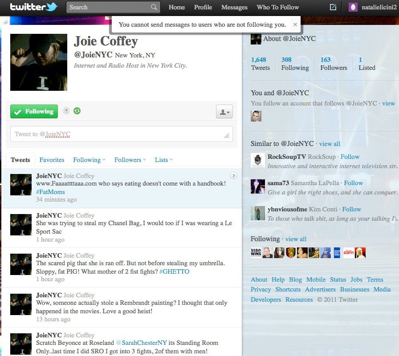
Task: Open Terms footer link
Action: pyautogui.click(x=375, y=279)
